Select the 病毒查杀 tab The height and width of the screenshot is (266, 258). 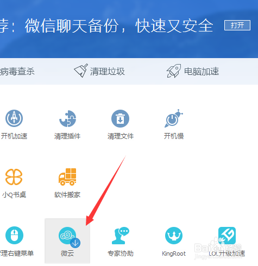point(17,71)
